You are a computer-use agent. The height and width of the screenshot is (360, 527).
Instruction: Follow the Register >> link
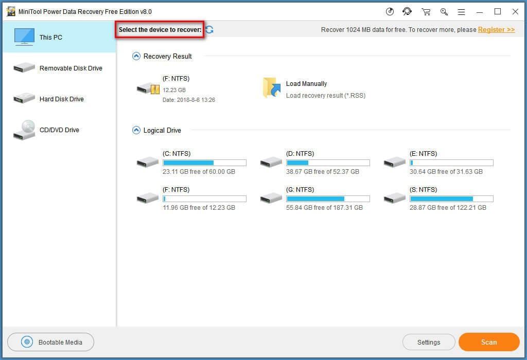pyautogui.click(x=496, y=29)
